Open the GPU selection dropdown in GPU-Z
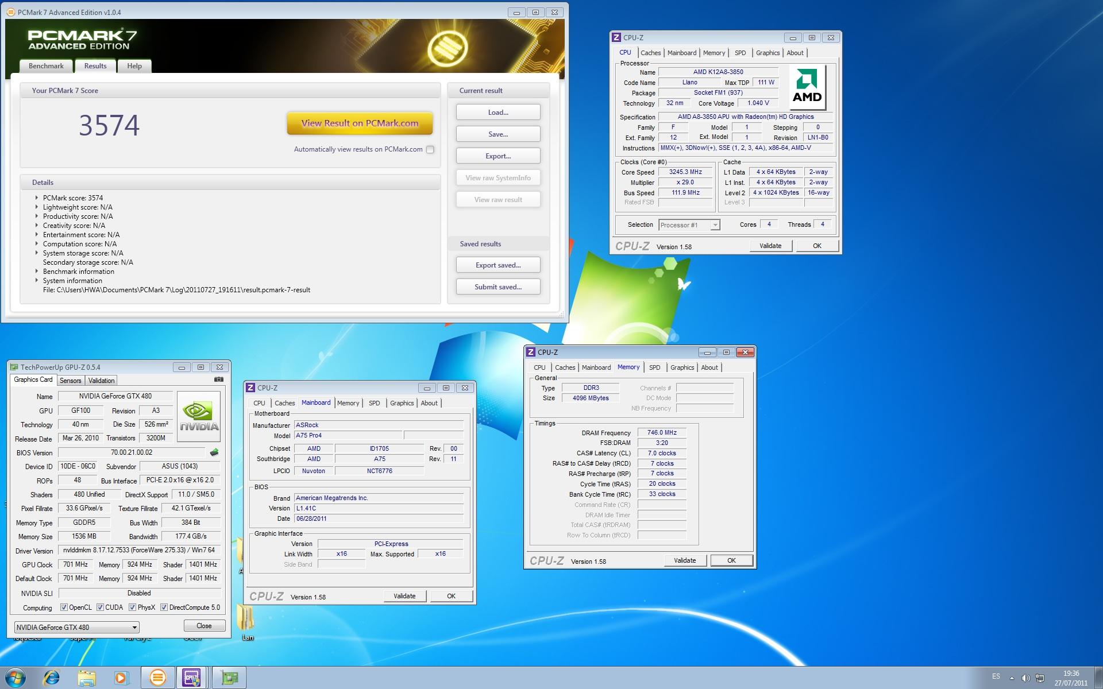 click(76, 627)
